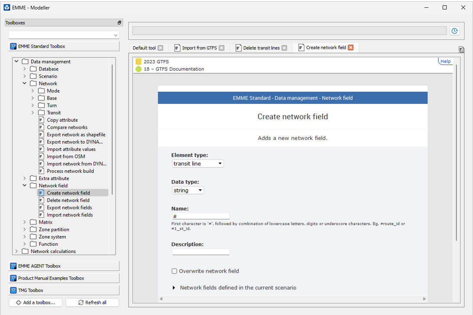473x315 pixels.
Task: Select the Function folder item
Action: pos(48,244)
